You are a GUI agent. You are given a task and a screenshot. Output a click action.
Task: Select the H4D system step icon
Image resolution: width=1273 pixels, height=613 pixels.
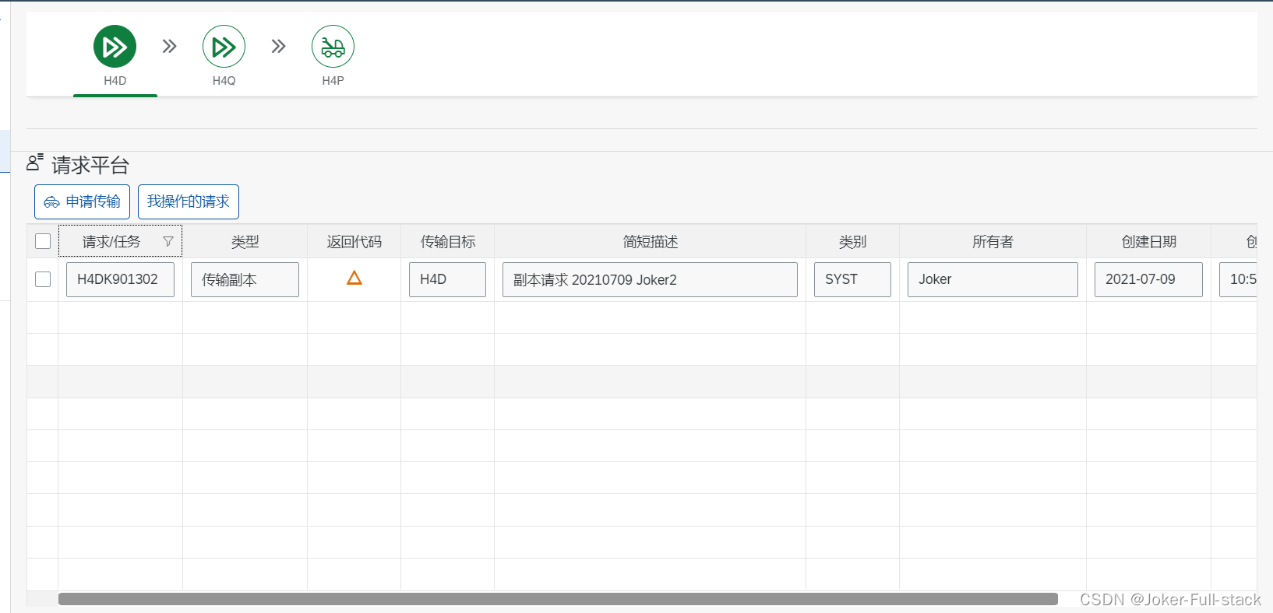[115, 47]
